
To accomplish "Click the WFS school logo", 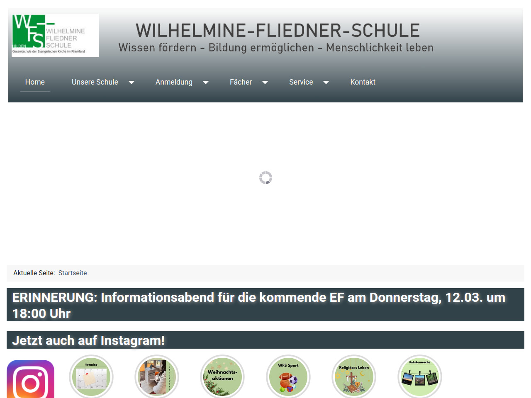I will [x=55, y=36].
